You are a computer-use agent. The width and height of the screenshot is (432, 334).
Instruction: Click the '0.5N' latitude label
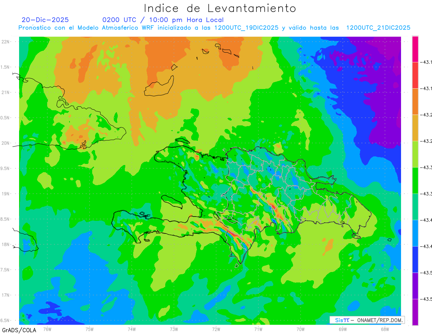pos(5,118)
